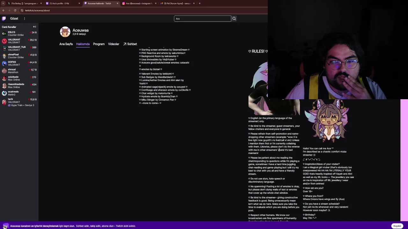Open VALORANT channel avatar in sidebar
This screenshot has height=229, width=408.
point(4,41)
